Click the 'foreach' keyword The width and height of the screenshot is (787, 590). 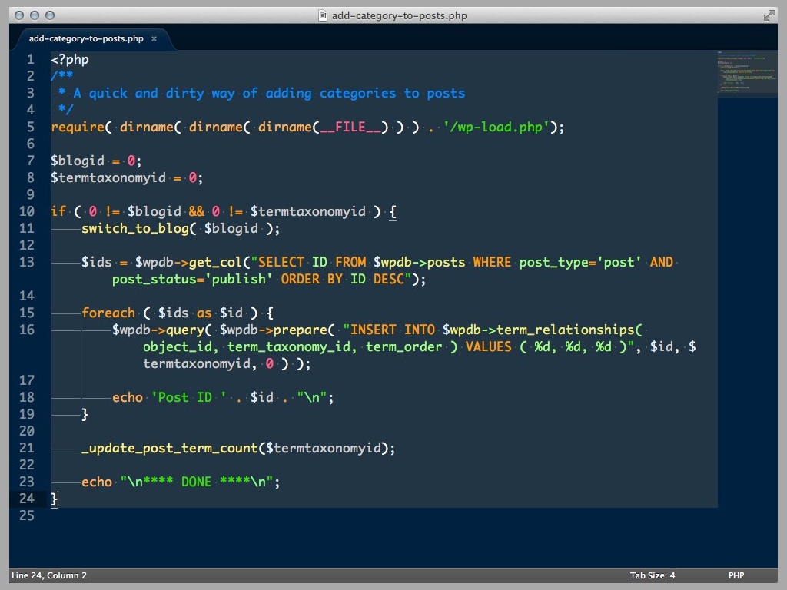(x=108, y=313)
